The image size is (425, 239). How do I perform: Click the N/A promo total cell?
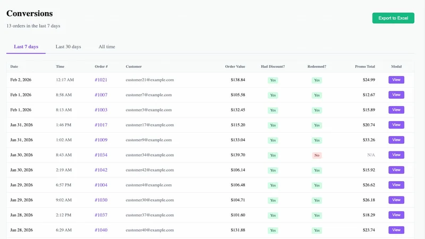click(371, 155)
